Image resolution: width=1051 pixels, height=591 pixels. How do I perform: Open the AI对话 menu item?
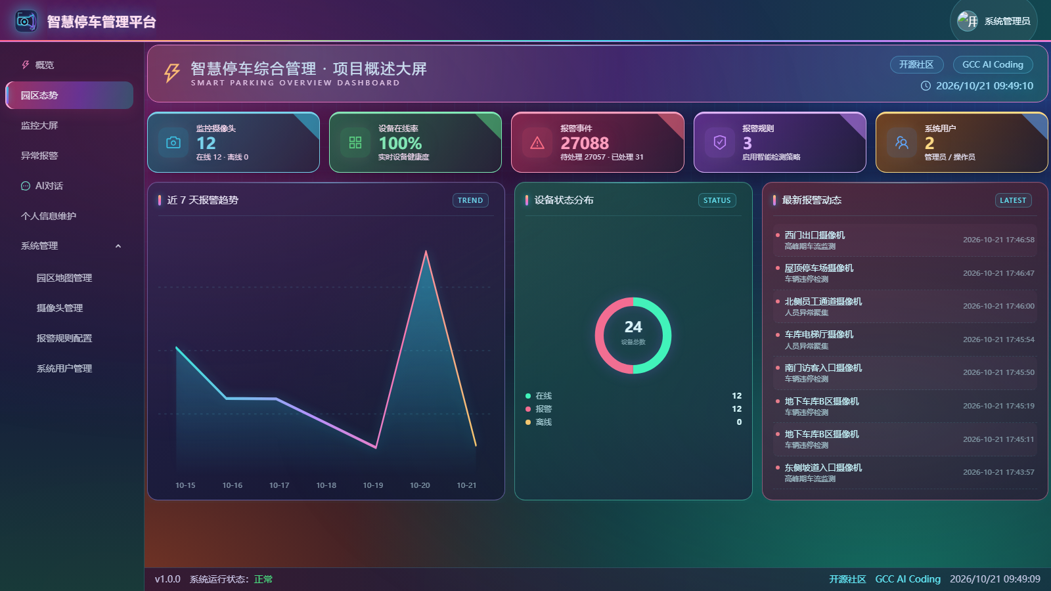(69, 186)
